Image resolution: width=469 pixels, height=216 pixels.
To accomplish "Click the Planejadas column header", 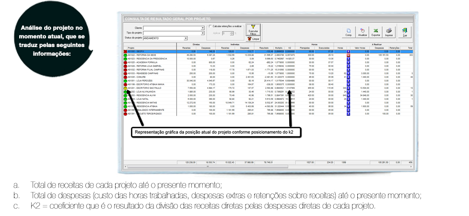I will point(305,48).
